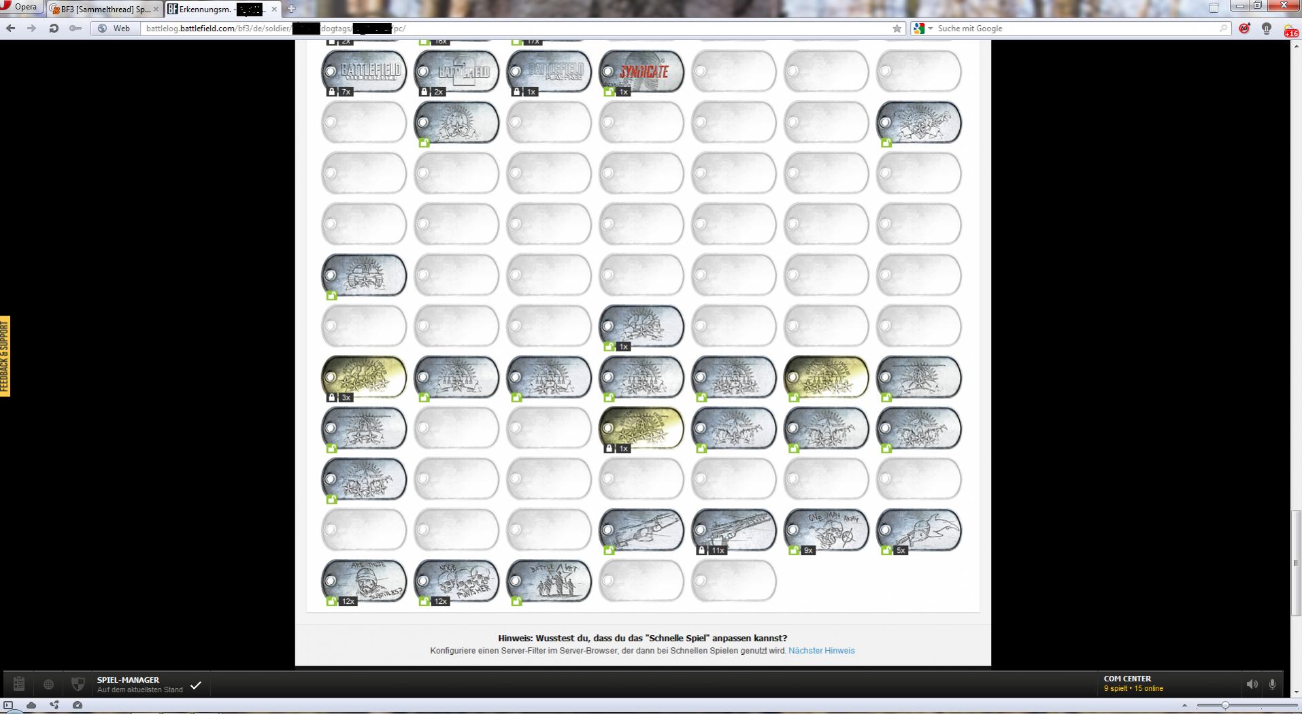
Task: Close the 'Erkennungsm.' tab
Action: click(x=274, y=10)
